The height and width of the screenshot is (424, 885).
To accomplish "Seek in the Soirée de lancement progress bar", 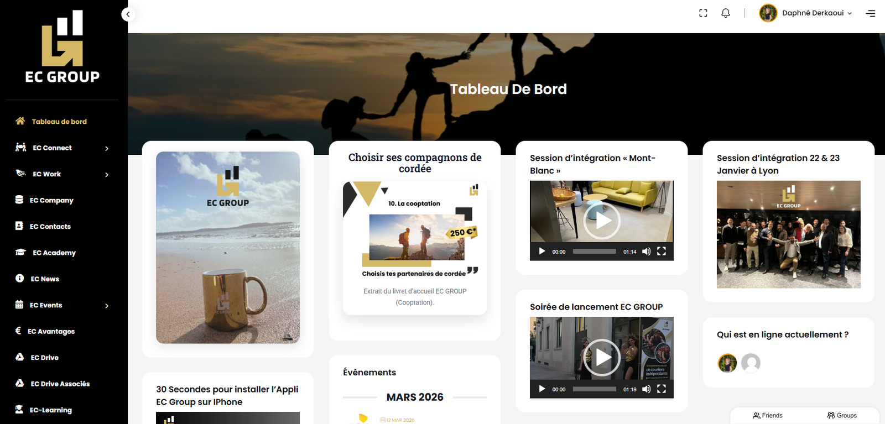I will click(x=594, y=389).
